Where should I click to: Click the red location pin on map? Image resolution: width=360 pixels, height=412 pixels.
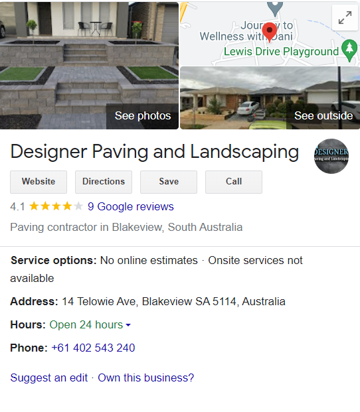pyautogui.click(x=270, y=33)
